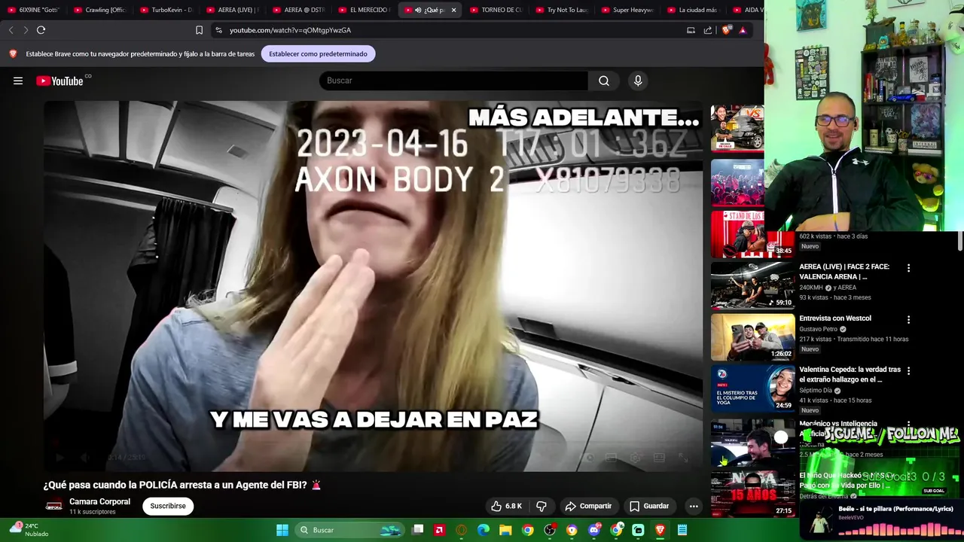Click the youtube.com address bar URL

[290, 30]
